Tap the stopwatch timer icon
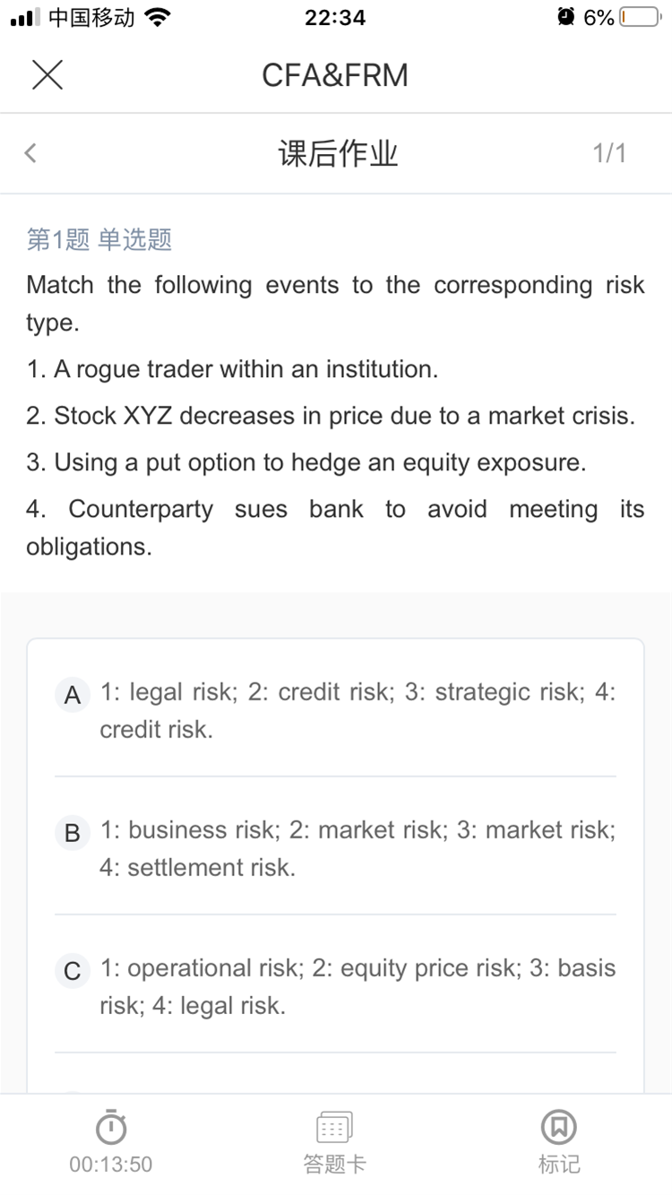Screen dimensions: 672x1195 tap(111, 1127)
